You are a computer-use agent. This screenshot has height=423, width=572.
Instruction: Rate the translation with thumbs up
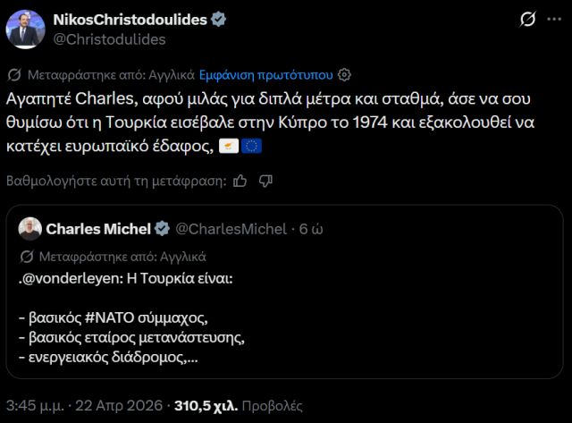(240, 180)
